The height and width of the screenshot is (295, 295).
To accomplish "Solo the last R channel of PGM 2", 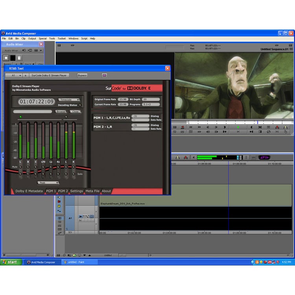I will pyautogui.click(x=74, y=174).
